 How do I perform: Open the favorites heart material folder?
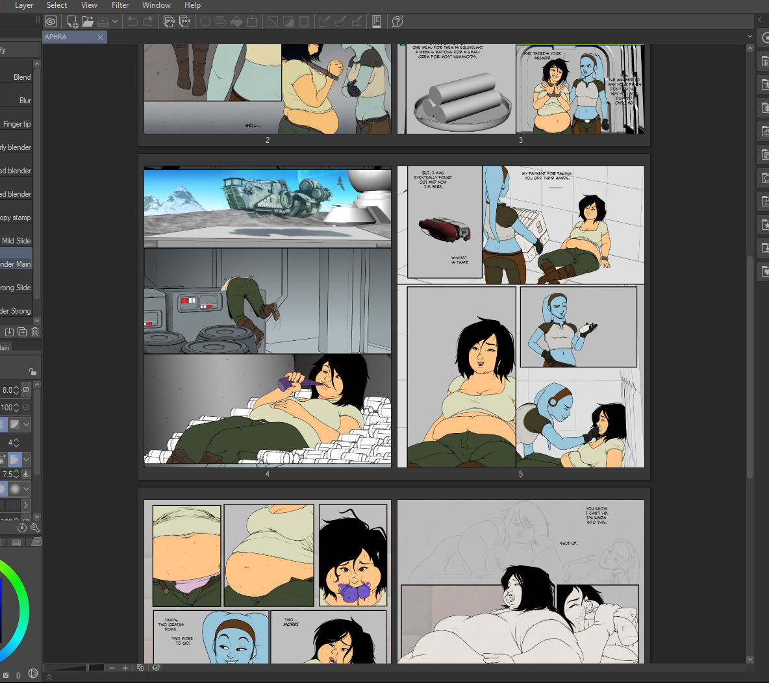[x=764, y=271]
